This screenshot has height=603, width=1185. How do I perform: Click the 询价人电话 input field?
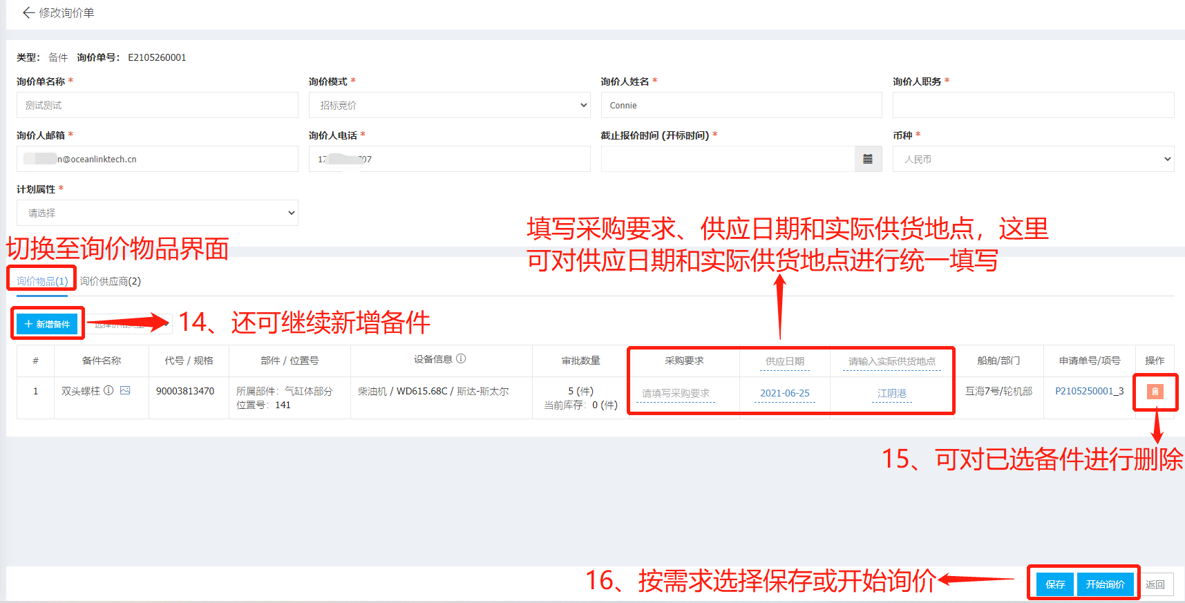450,159
